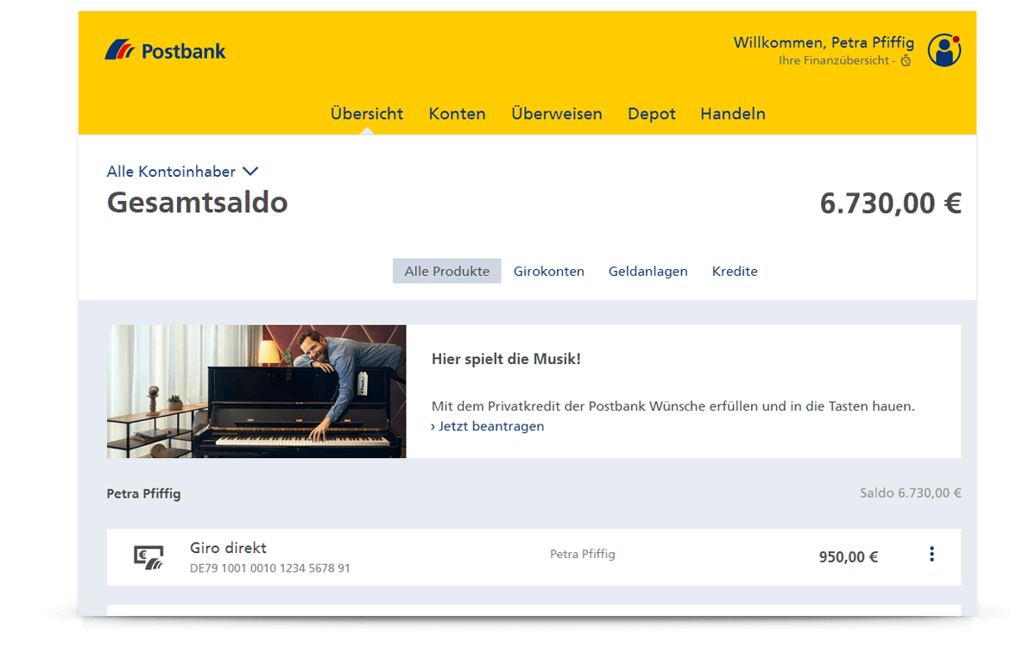Click the session timer icon

pos(906,61)
